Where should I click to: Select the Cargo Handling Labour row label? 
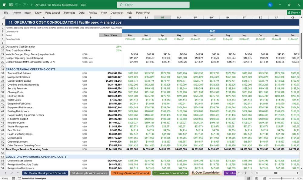19,81
